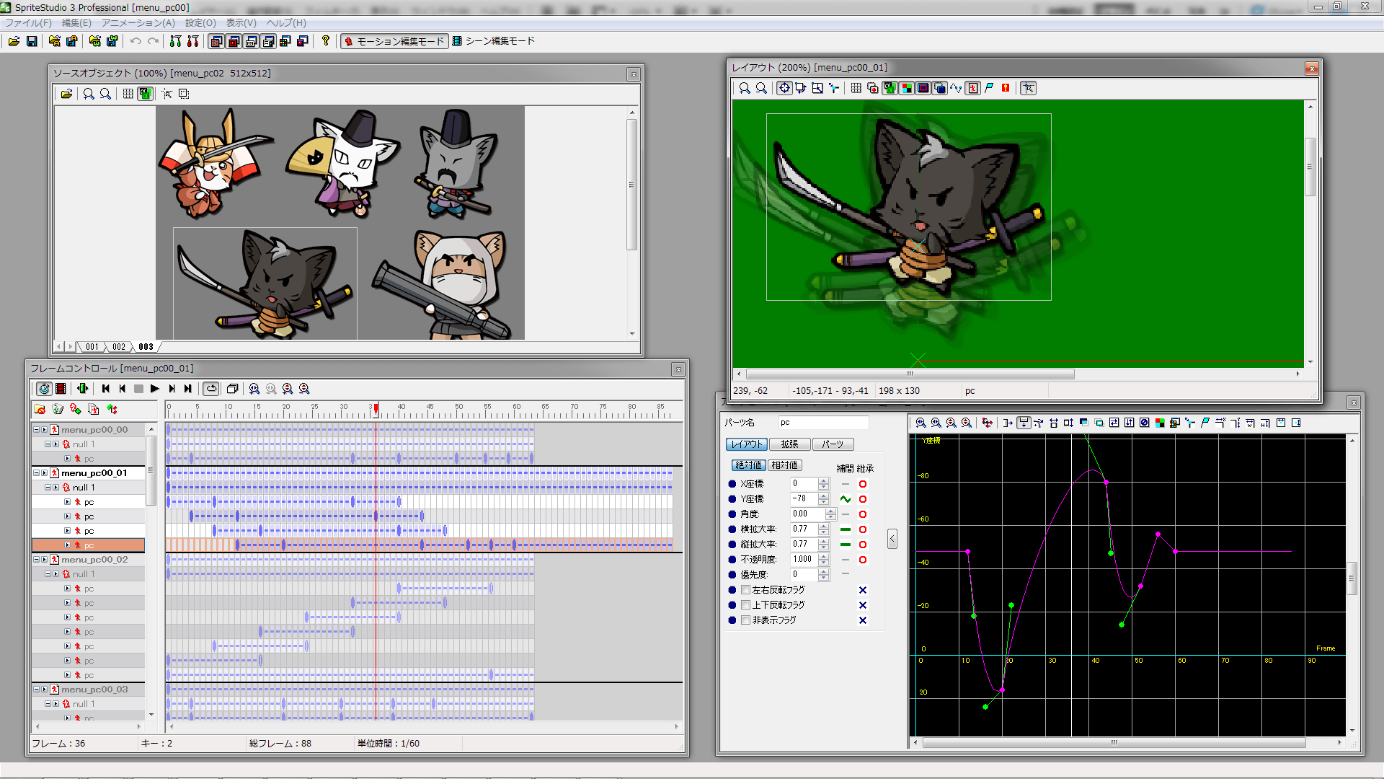Click the stop button in frame control
Screen dimensions: 1384x779
(138, 389)
